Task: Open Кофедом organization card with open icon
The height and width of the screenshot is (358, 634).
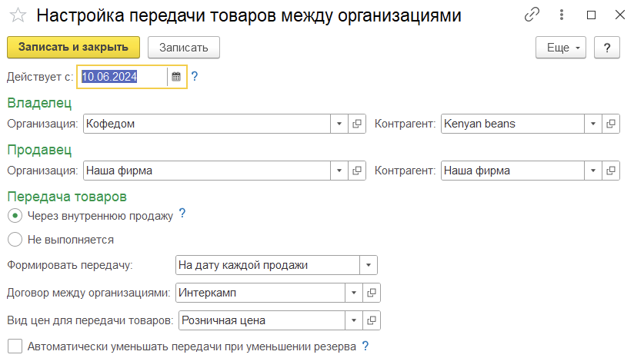Action: pos(357,124)
